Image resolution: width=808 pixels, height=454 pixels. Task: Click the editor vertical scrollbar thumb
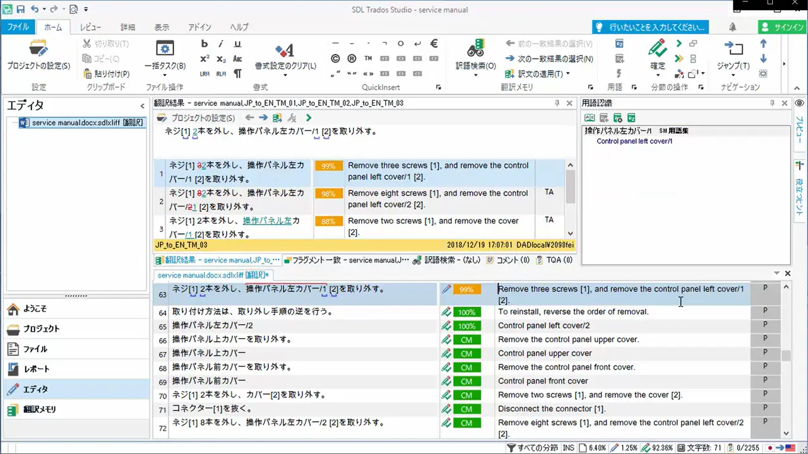(786, 356)
